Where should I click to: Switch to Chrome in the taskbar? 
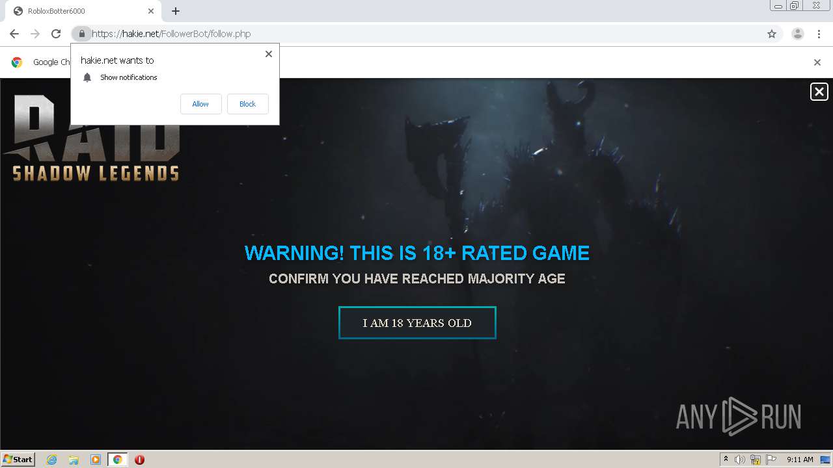click(117, 460)
